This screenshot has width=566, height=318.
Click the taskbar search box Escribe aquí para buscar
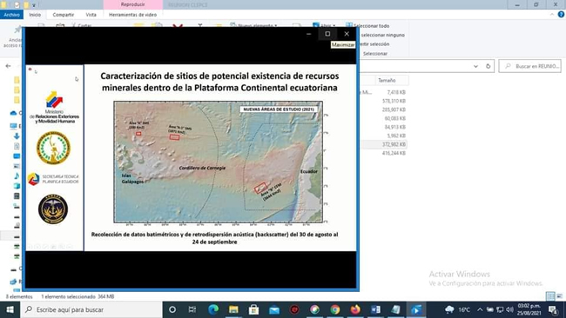[91, 309]
